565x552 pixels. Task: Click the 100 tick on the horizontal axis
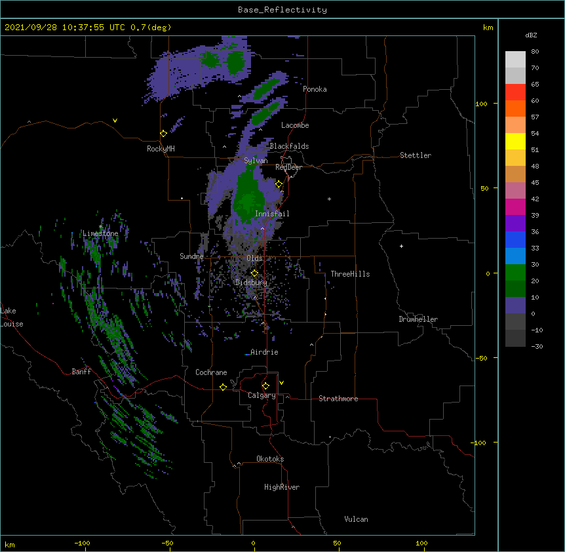(421, 543)
